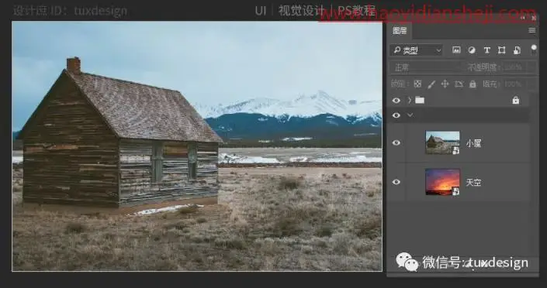Hide the expanded group containing 小屋
This screenshot has height=288, width=547.
tap(396, 115)
